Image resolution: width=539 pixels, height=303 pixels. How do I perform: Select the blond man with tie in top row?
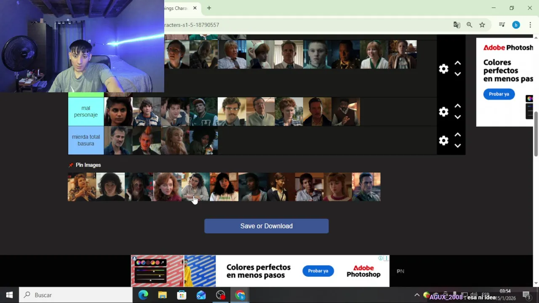pos(232,54)
